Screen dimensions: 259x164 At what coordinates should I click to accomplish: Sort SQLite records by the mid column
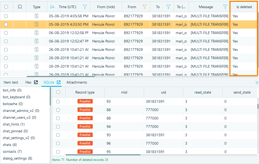point(124,92)
